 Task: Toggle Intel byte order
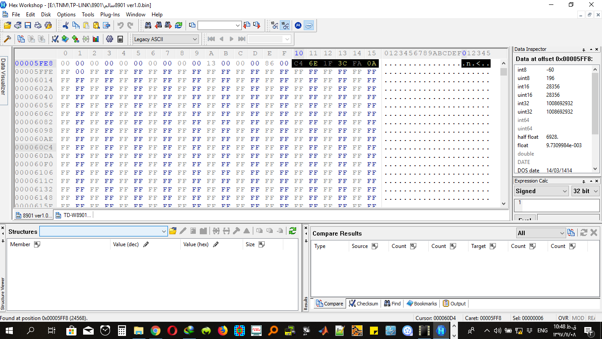click(x=309, y=25)
